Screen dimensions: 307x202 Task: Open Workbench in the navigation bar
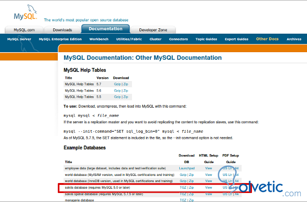point(99,39)
